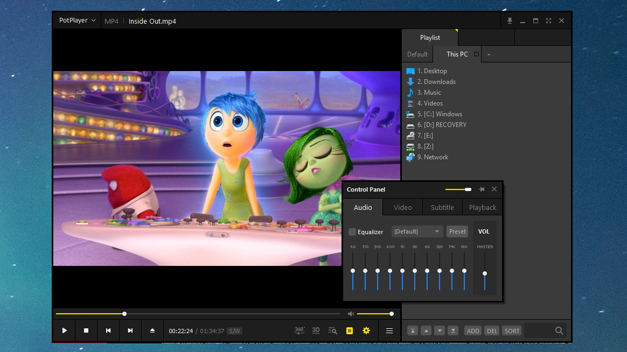This screenshot has height=352, width=627.
Task: Stop the video playback
Action: (86, 331)
